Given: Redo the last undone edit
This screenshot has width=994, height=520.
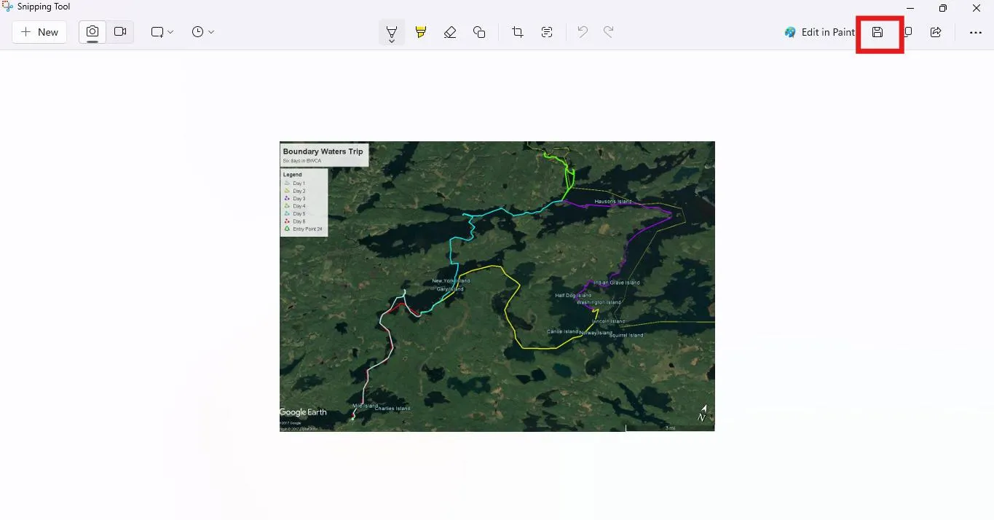Looking at the screenshot, I should click(x=609, y=32).
